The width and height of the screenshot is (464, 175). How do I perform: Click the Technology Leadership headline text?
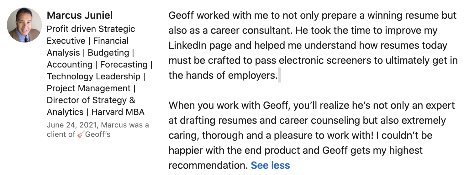coord(93,77)
